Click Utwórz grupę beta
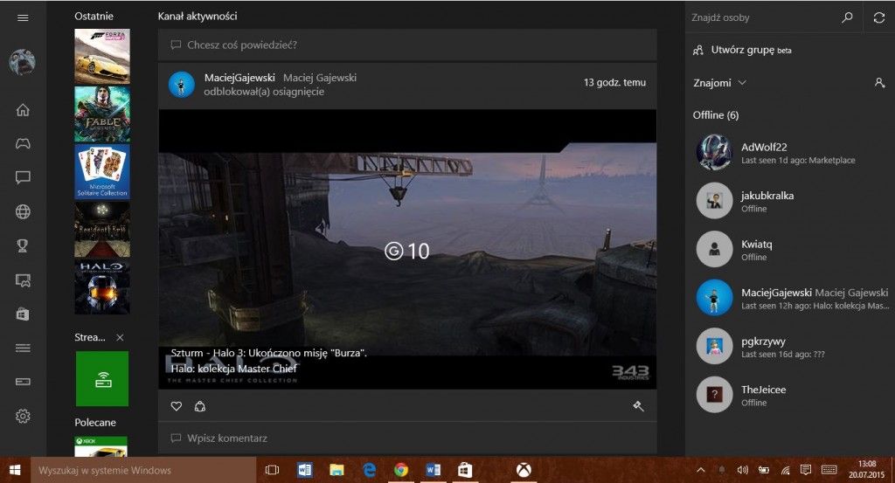 [743, 50]
